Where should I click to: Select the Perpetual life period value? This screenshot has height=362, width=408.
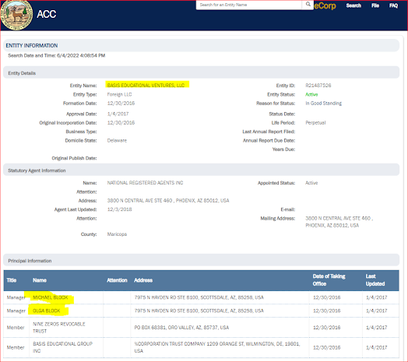315,122
